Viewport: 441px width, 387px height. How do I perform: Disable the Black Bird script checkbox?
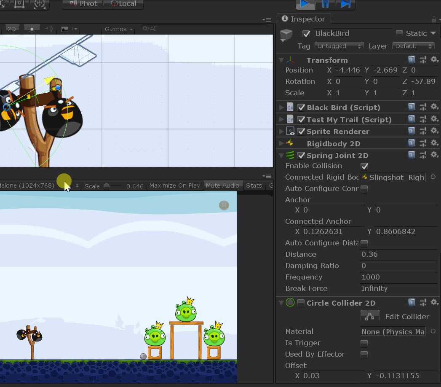pos(301,107)
